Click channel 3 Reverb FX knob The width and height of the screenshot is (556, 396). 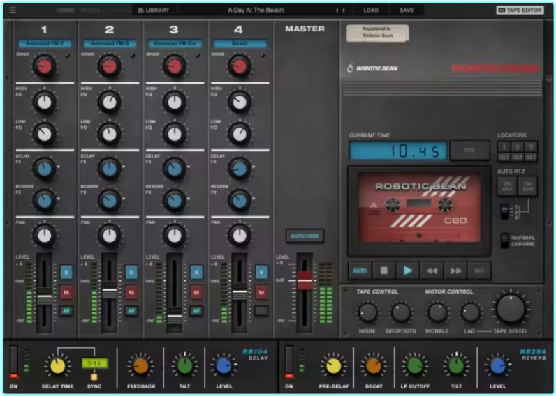pyautogui.click(x=175, y=201)
